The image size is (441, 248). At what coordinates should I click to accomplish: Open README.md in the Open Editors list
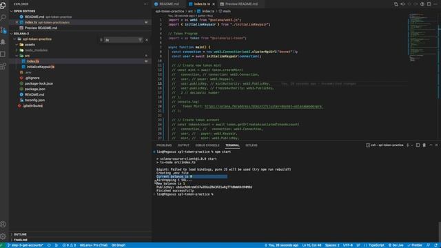point(34,17)
